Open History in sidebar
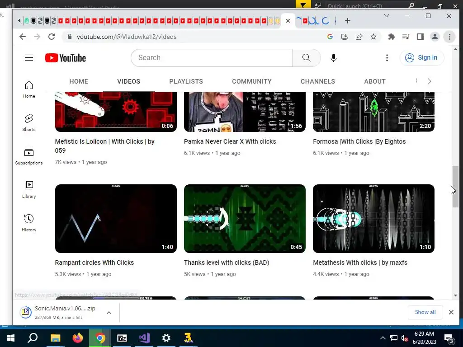Viewport: 463px width, 347px height. click(x=29, y=223)
